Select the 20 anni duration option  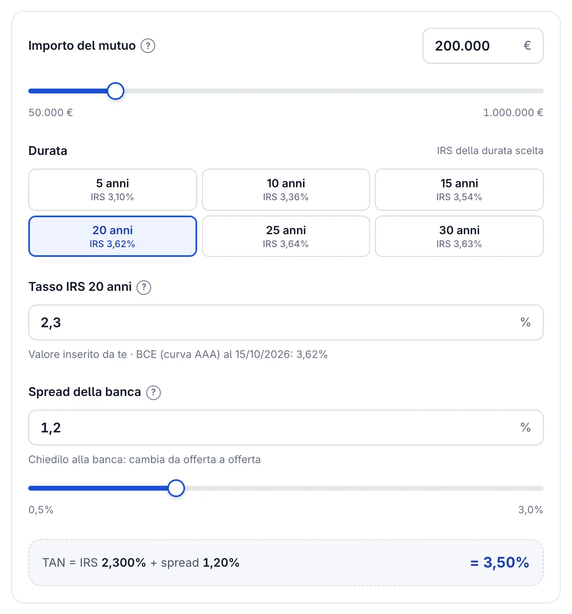pyautogui.click(x=113, y=236)
